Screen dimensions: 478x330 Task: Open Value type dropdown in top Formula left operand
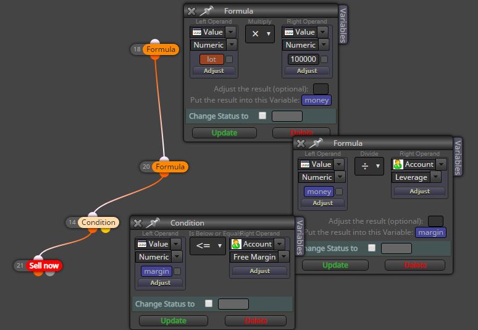pos(231,32)
